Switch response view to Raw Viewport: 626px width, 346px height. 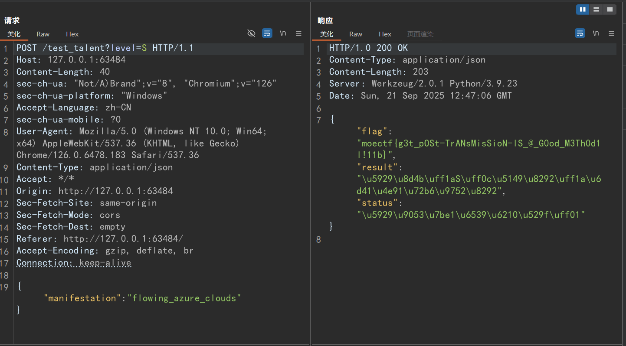355,34
